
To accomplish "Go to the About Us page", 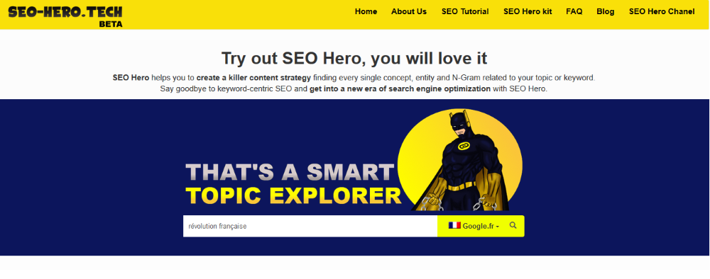I will (409, 12).
